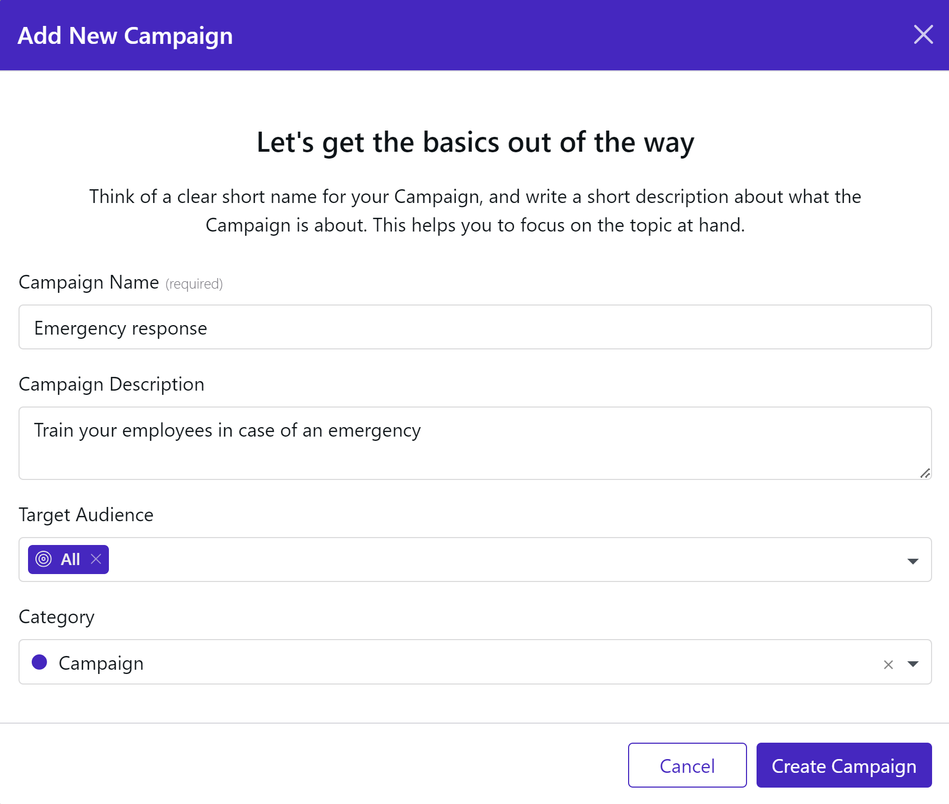Image resolution: width=949 pixels, height=804 pixels.
Task: Click the Campaign Description label
Action: point(112,384)
